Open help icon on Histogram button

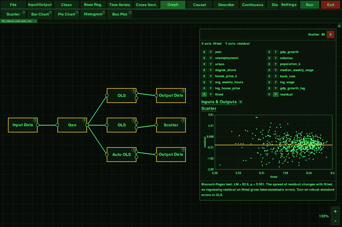[x=104, y=12]
